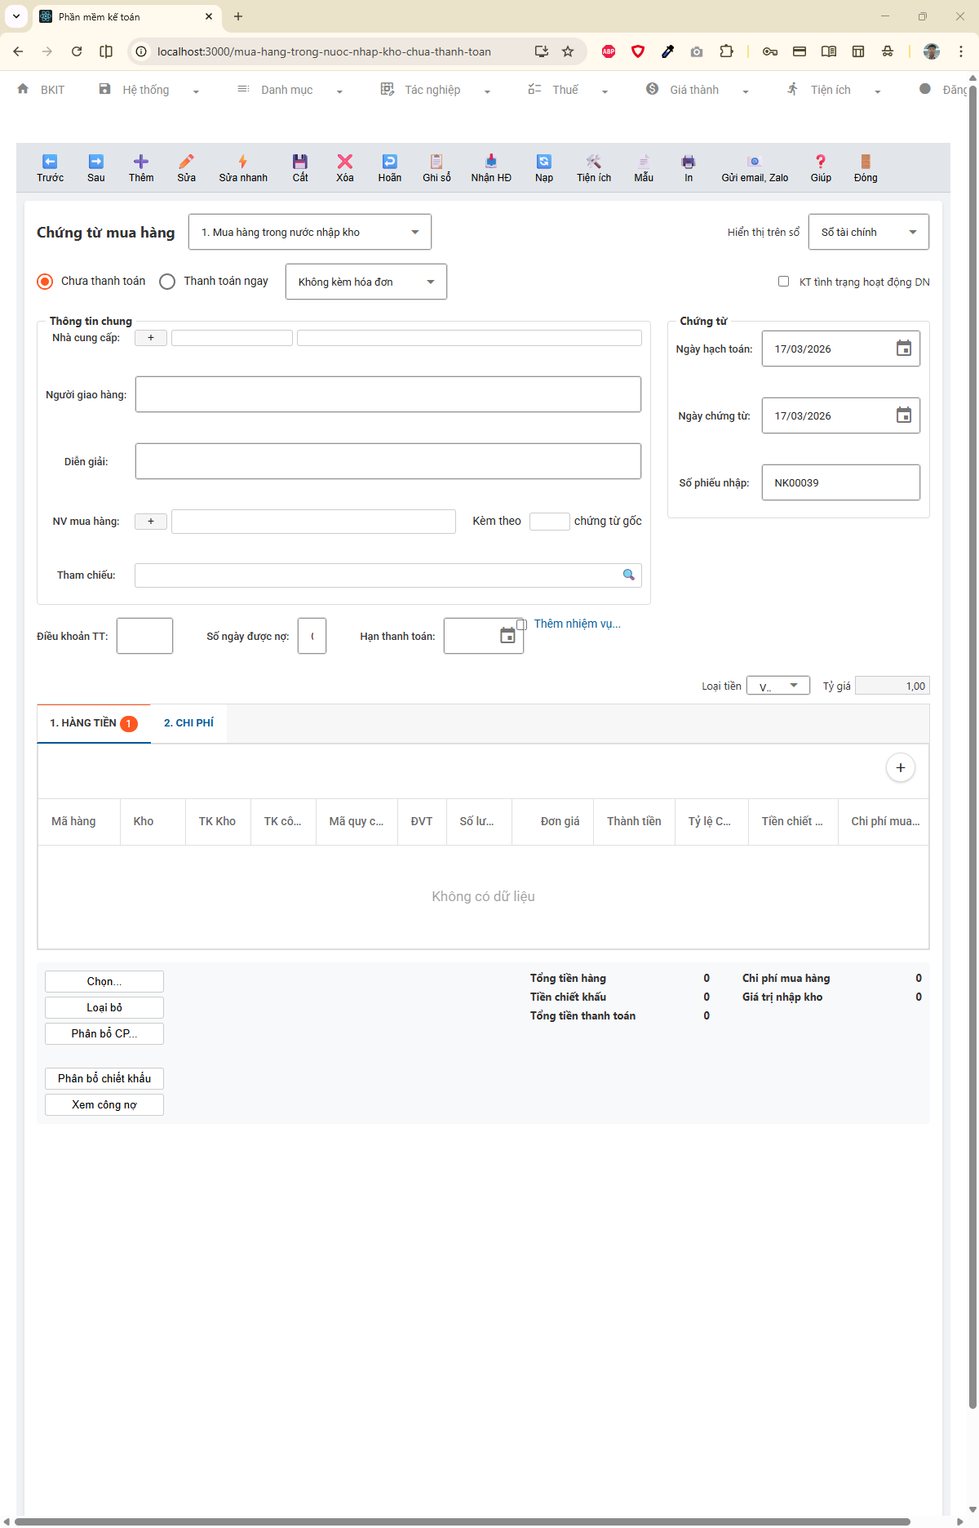This screenshot has width=979, height=1528.
Task: Enable KT tình trạng hoạt động DN checkbox
Action: 783,282
